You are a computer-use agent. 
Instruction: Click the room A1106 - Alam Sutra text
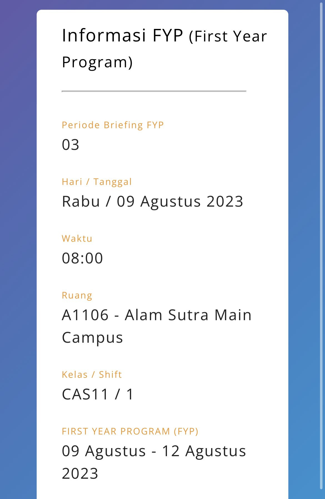135,315
